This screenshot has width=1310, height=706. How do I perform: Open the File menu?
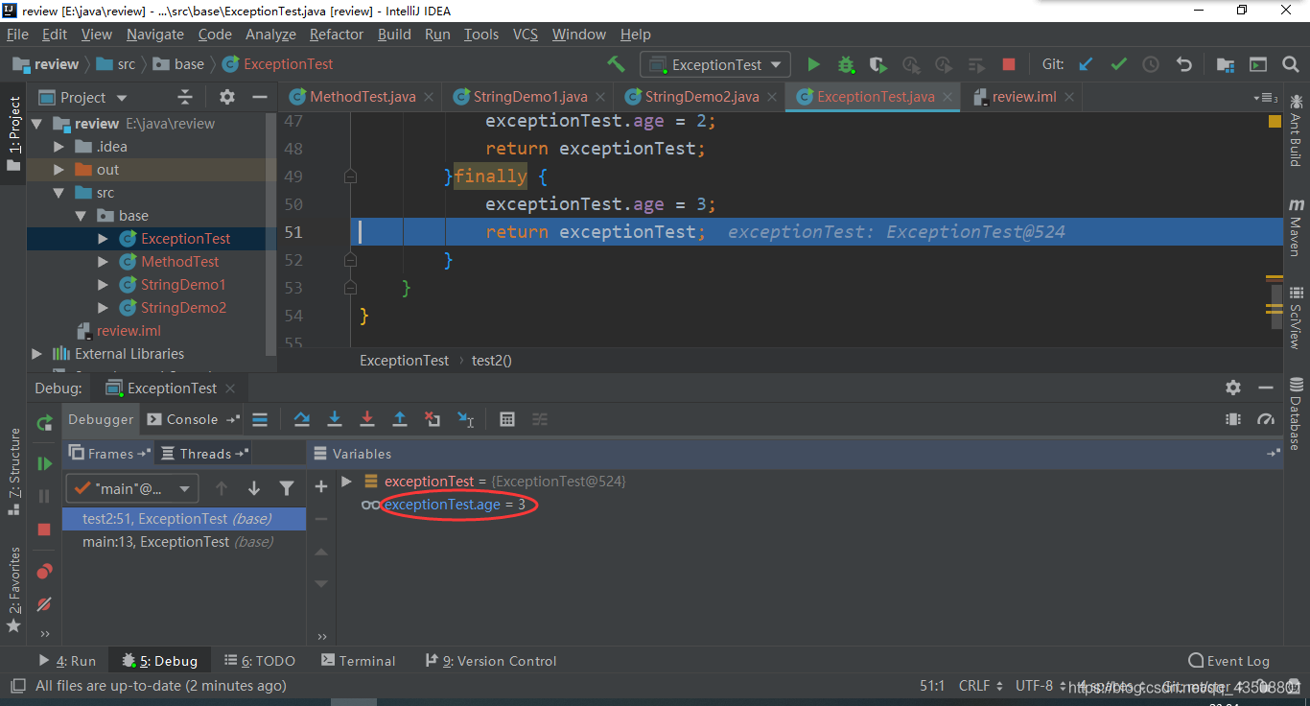(17, 35)
